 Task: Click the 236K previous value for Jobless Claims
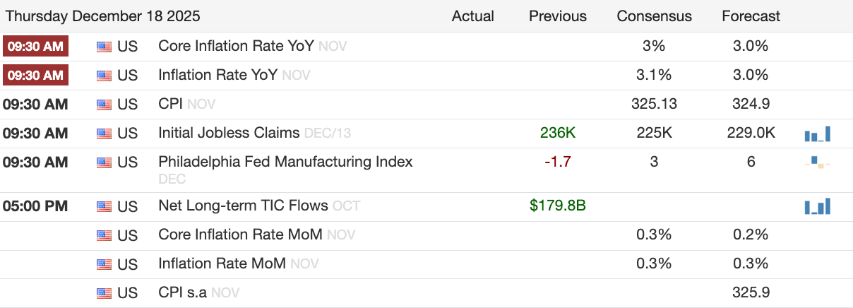pos(557,133)
